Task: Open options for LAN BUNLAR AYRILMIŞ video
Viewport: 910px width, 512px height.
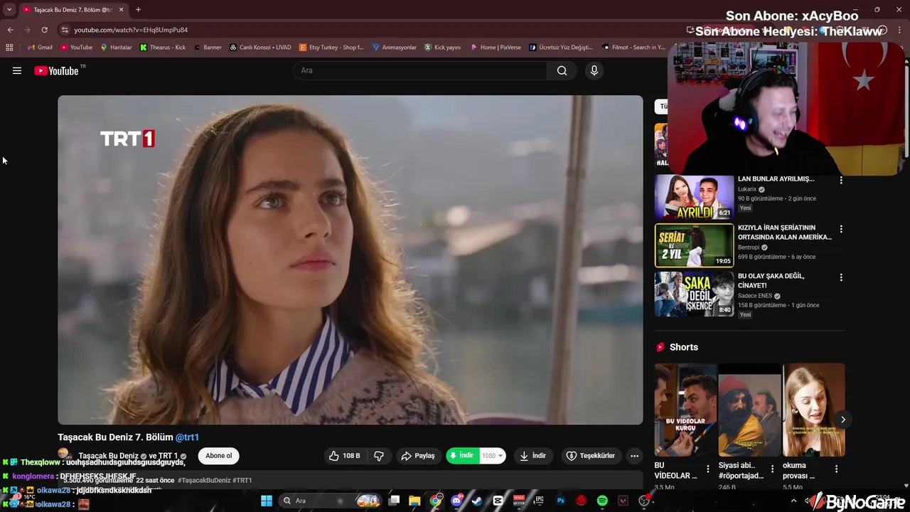Action: (x=841, y=181)
